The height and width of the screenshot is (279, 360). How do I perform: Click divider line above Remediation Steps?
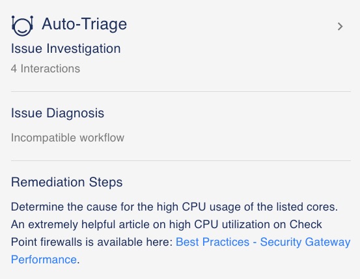pyautogui.click(x=181, y=160)
